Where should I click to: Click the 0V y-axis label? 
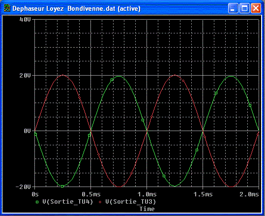coord(27,131)
